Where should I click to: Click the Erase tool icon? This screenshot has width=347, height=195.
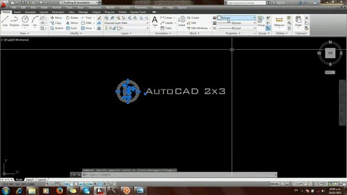99,18
